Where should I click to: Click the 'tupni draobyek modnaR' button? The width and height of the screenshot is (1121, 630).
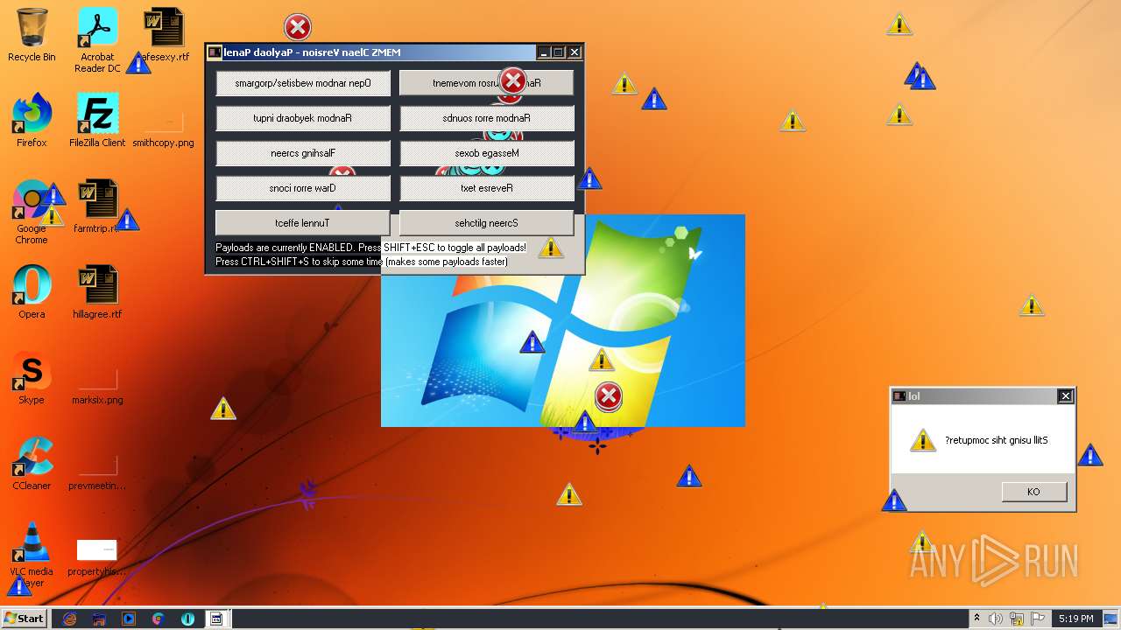(x=303, y=118)
